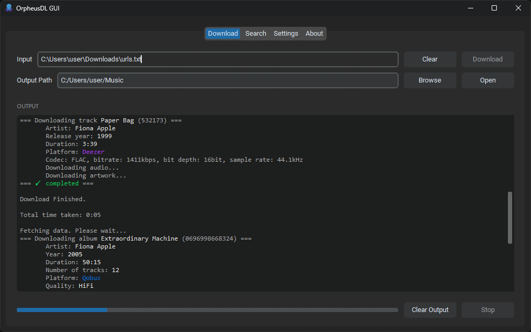Image resolution: width=531 pixels, height=332 pixels.
Task: Click the Output Path label
Action: coord(34,80)
